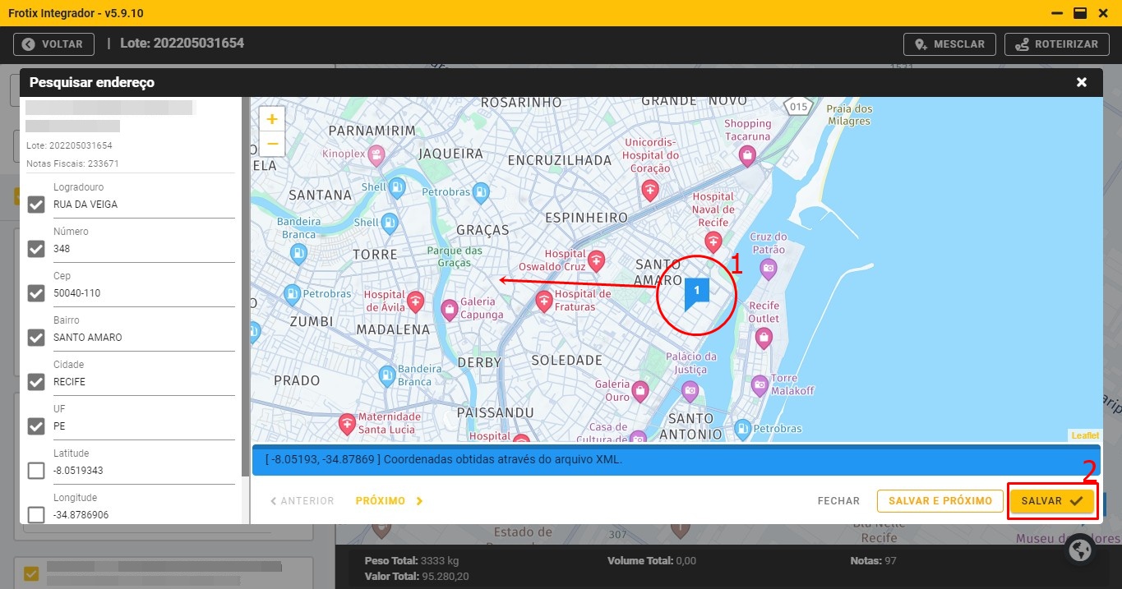This screenshot has width=1122, height=589.
Task: Click the Galeria Capunga shopping icon
Action: (450, 309)
